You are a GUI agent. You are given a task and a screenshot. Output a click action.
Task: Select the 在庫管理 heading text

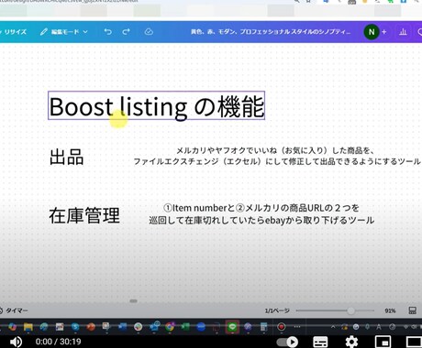tap(84, 215)
